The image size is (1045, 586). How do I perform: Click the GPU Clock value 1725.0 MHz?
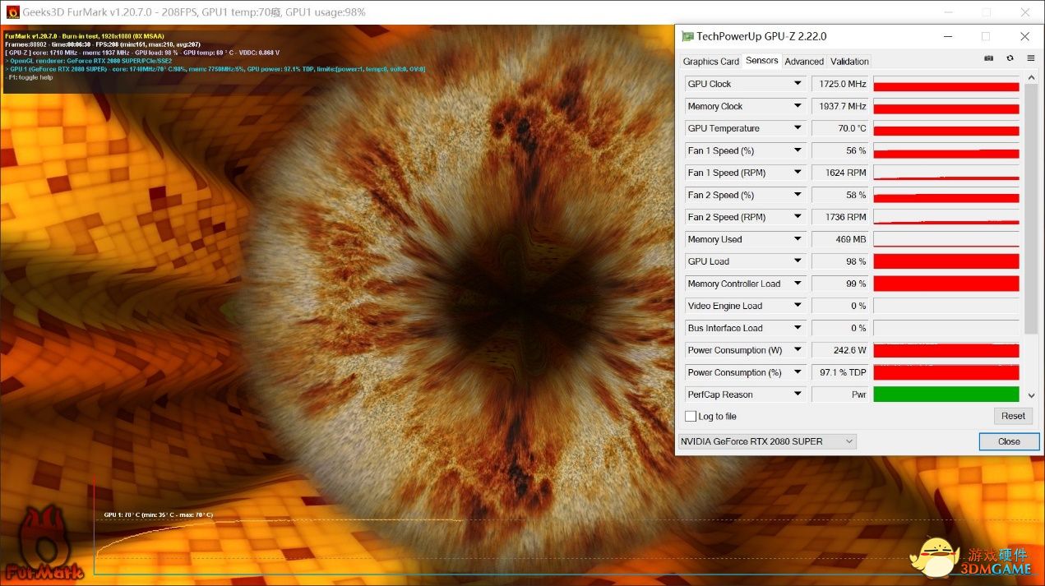click(840, 84)
